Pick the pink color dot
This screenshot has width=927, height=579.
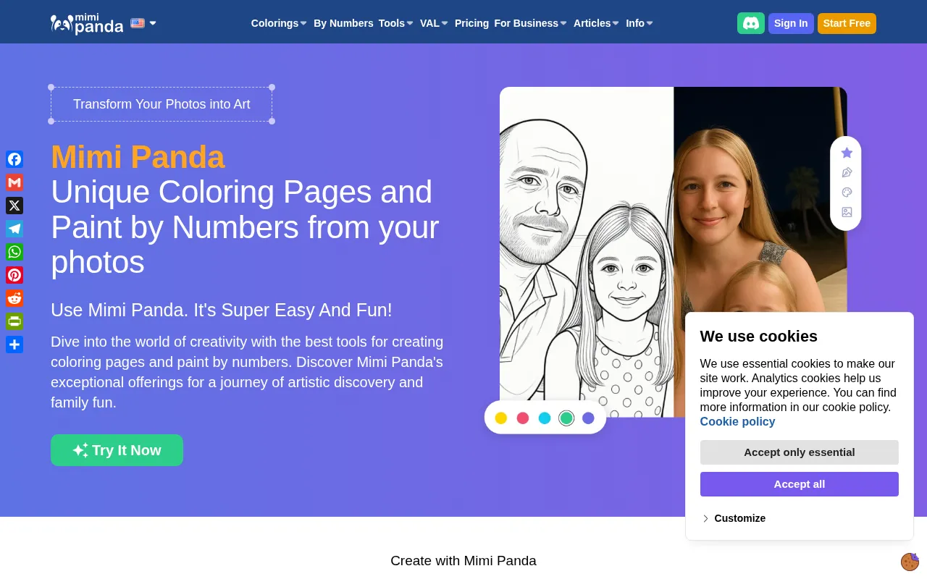[x=523, y=418]
